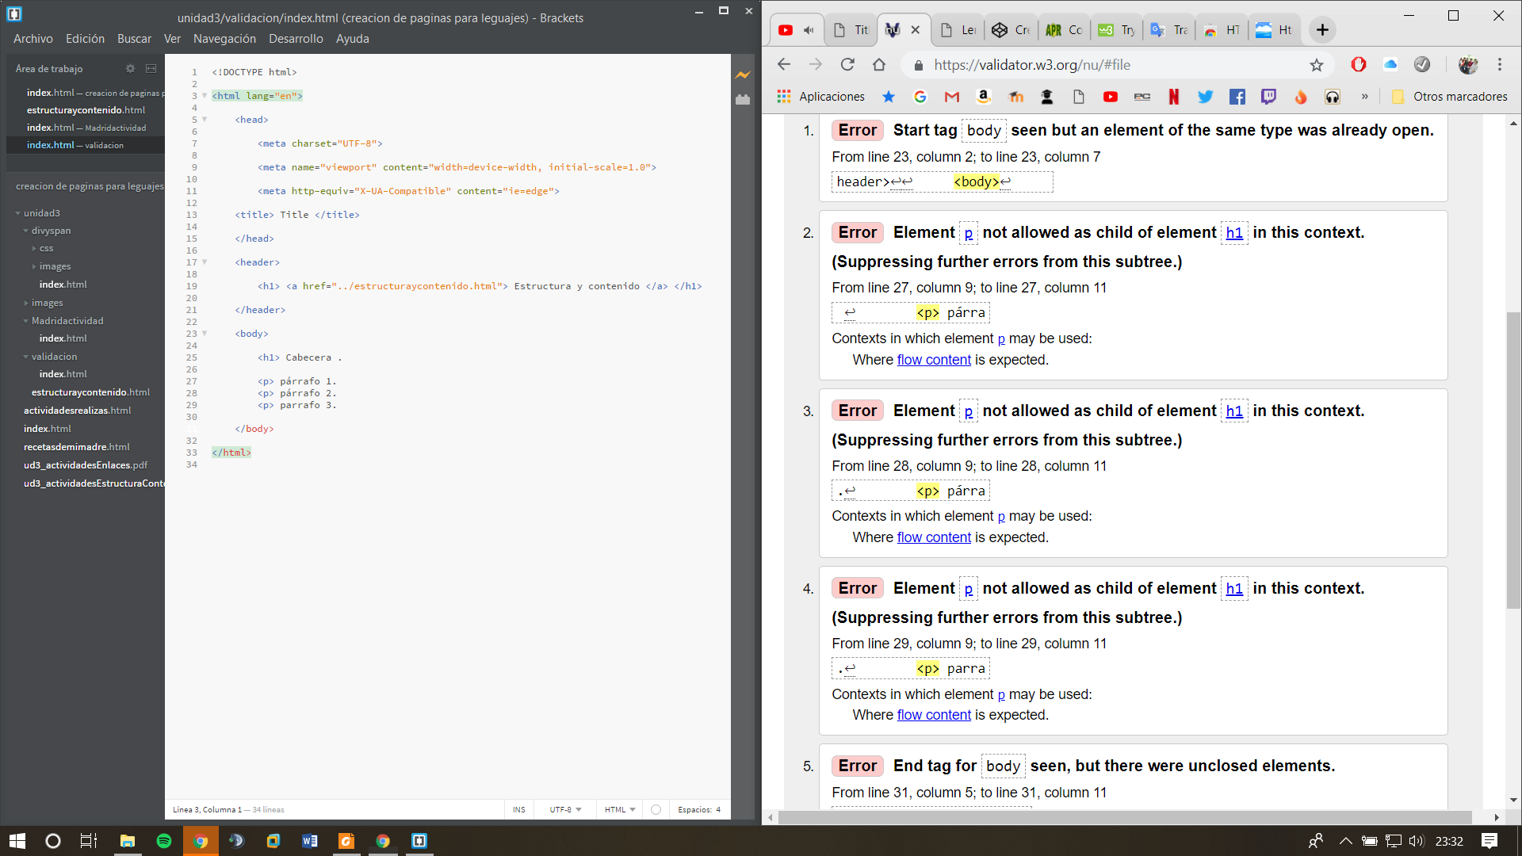
Task: Click the validator page vertical scrollbar thumb
Action: click(1513, 460)
